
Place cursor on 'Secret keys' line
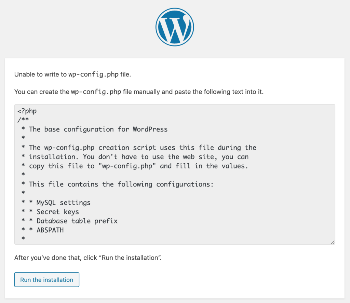[x=58, y=212]
